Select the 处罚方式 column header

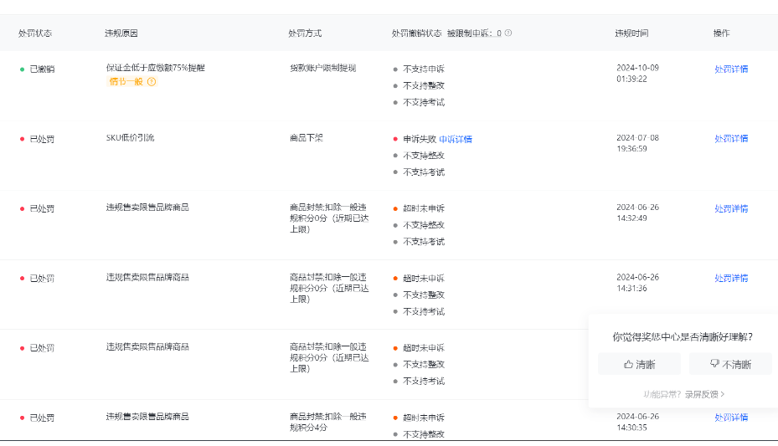tap(305, 33)
